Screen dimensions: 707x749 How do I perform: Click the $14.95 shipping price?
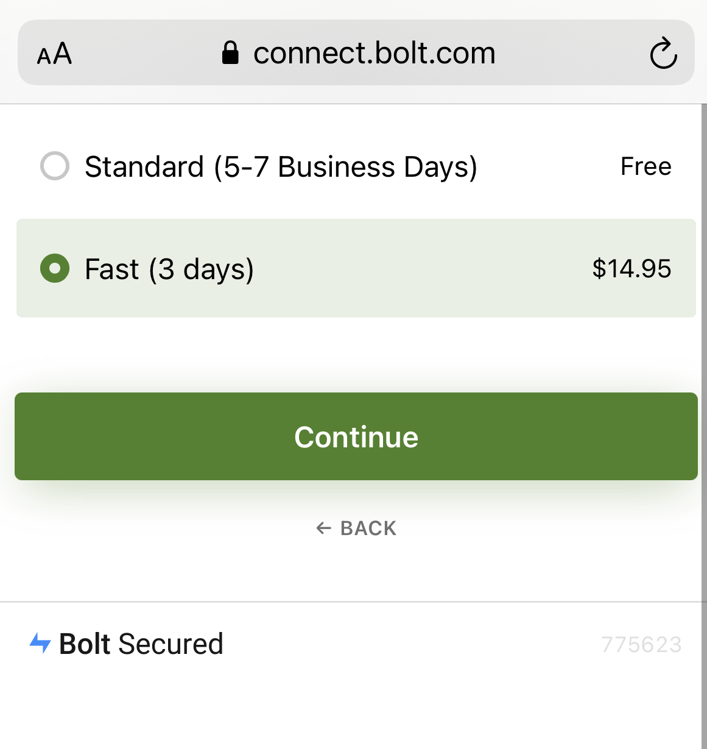coord(631,269)
